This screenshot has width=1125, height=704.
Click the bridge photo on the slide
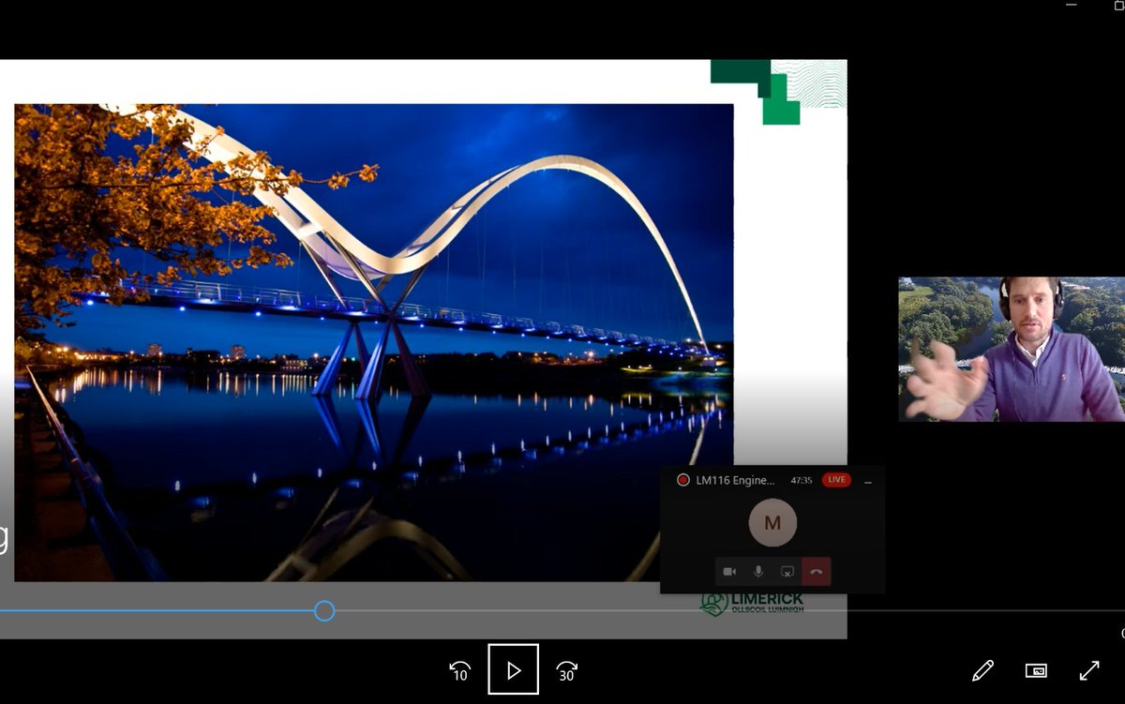pyautogui.click(x=373, y=342)
